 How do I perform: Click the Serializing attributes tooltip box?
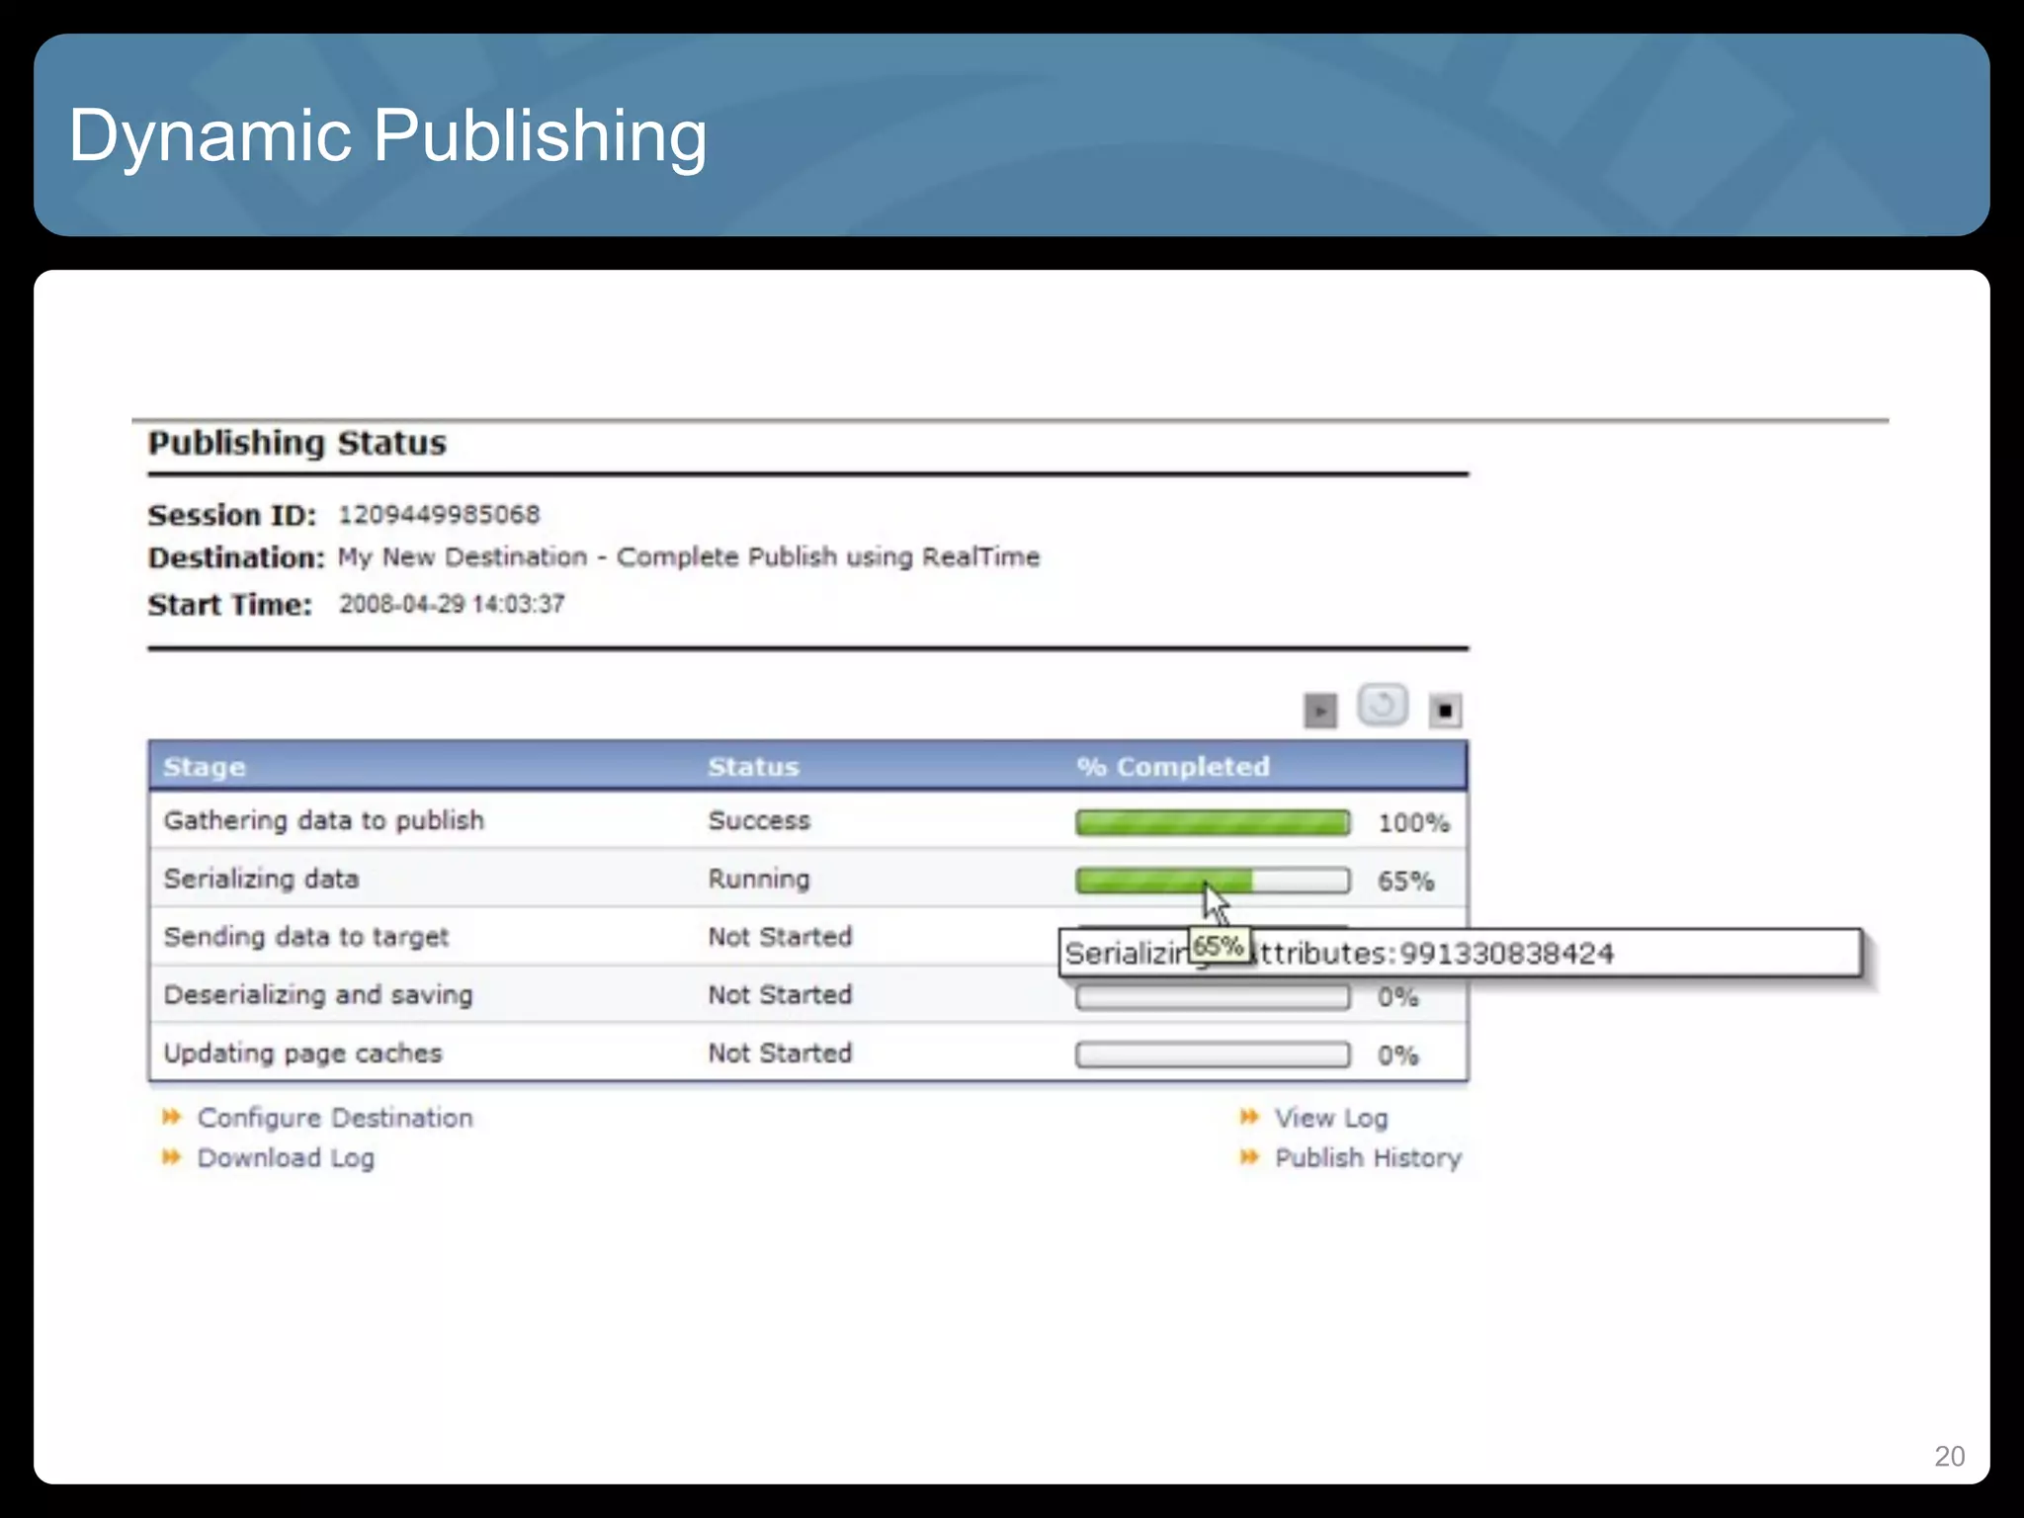(x=1461, y=953)
